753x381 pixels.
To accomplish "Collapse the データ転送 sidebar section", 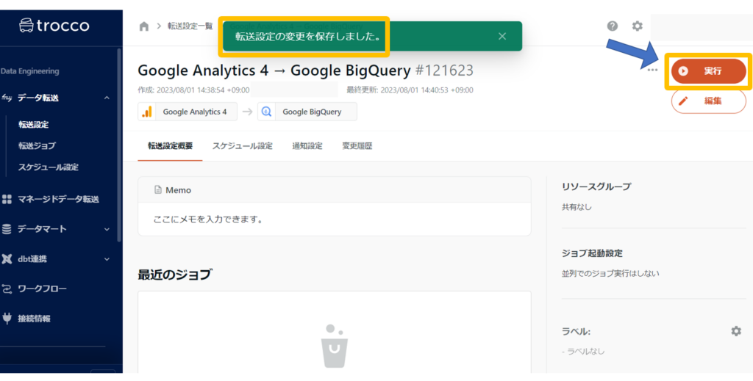I will tap(107, 98).
